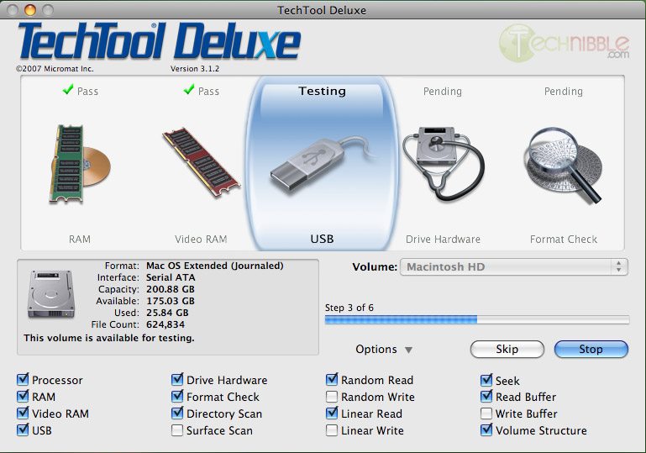The image size is (646, 453).
Task: Click green checkmark above RAM
Action: point(68,89)
